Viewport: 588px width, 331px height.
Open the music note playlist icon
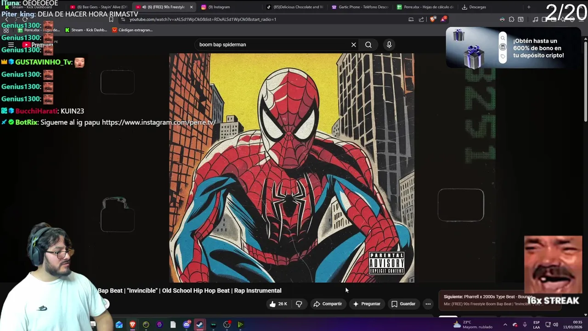[535, 19]
